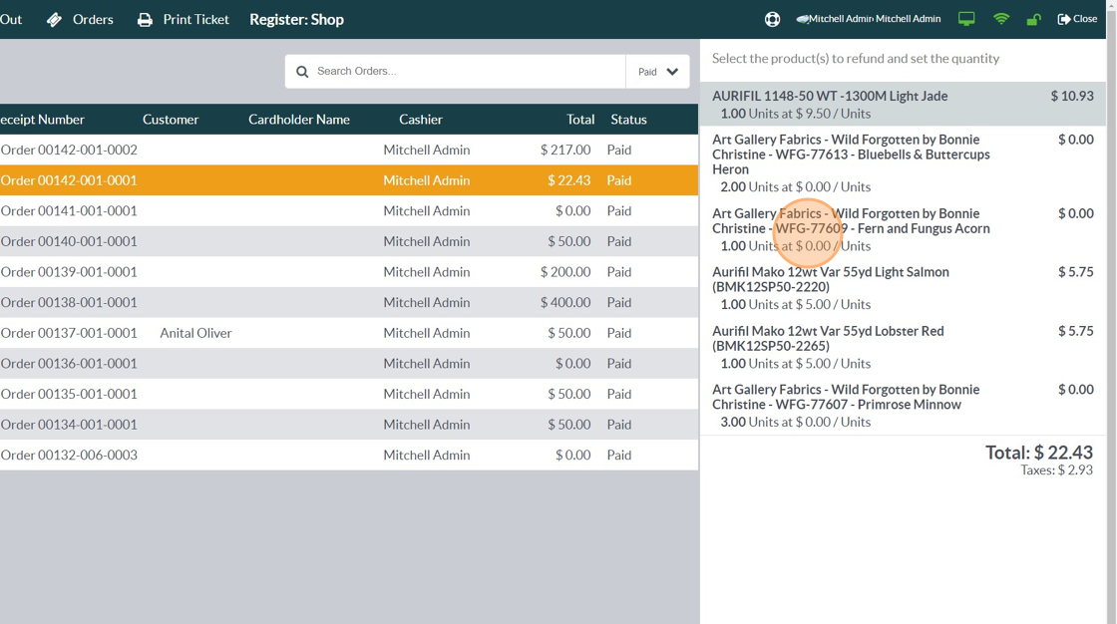This screenshot has width=1117, height=624.
Task: Click customer Anital Oliver
Action: click(195, 333)
